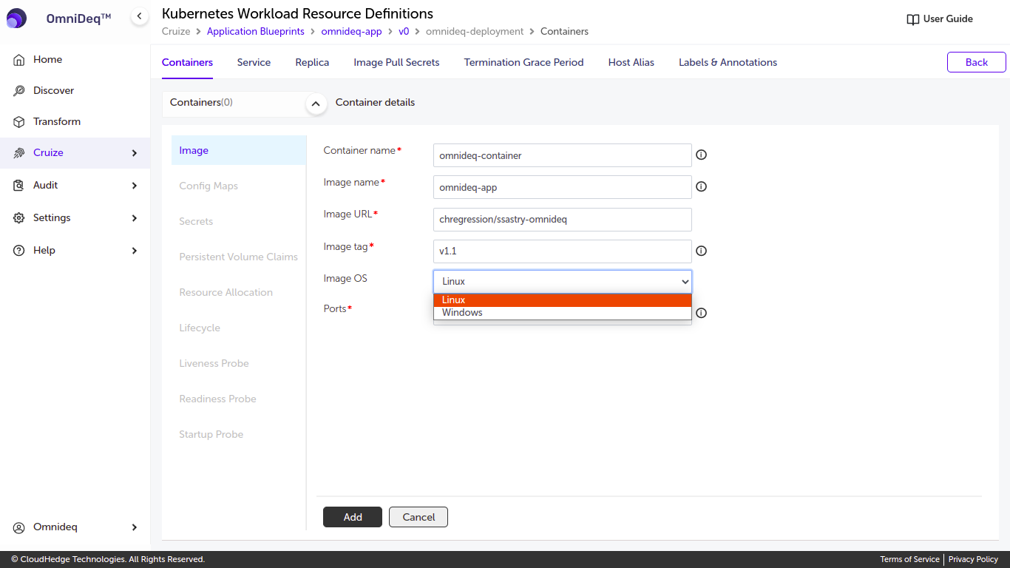Viewport: 1010px width, 568px height.
Task: Click the Add button
Action: [x=353, y=517]
